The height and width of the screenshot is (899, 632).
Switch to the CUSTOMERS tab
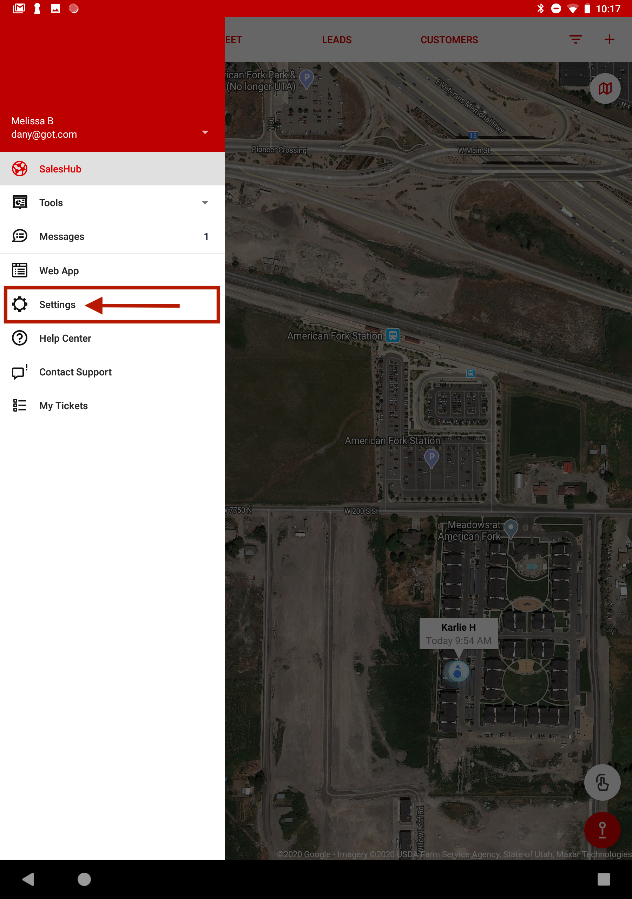[449, 40]
